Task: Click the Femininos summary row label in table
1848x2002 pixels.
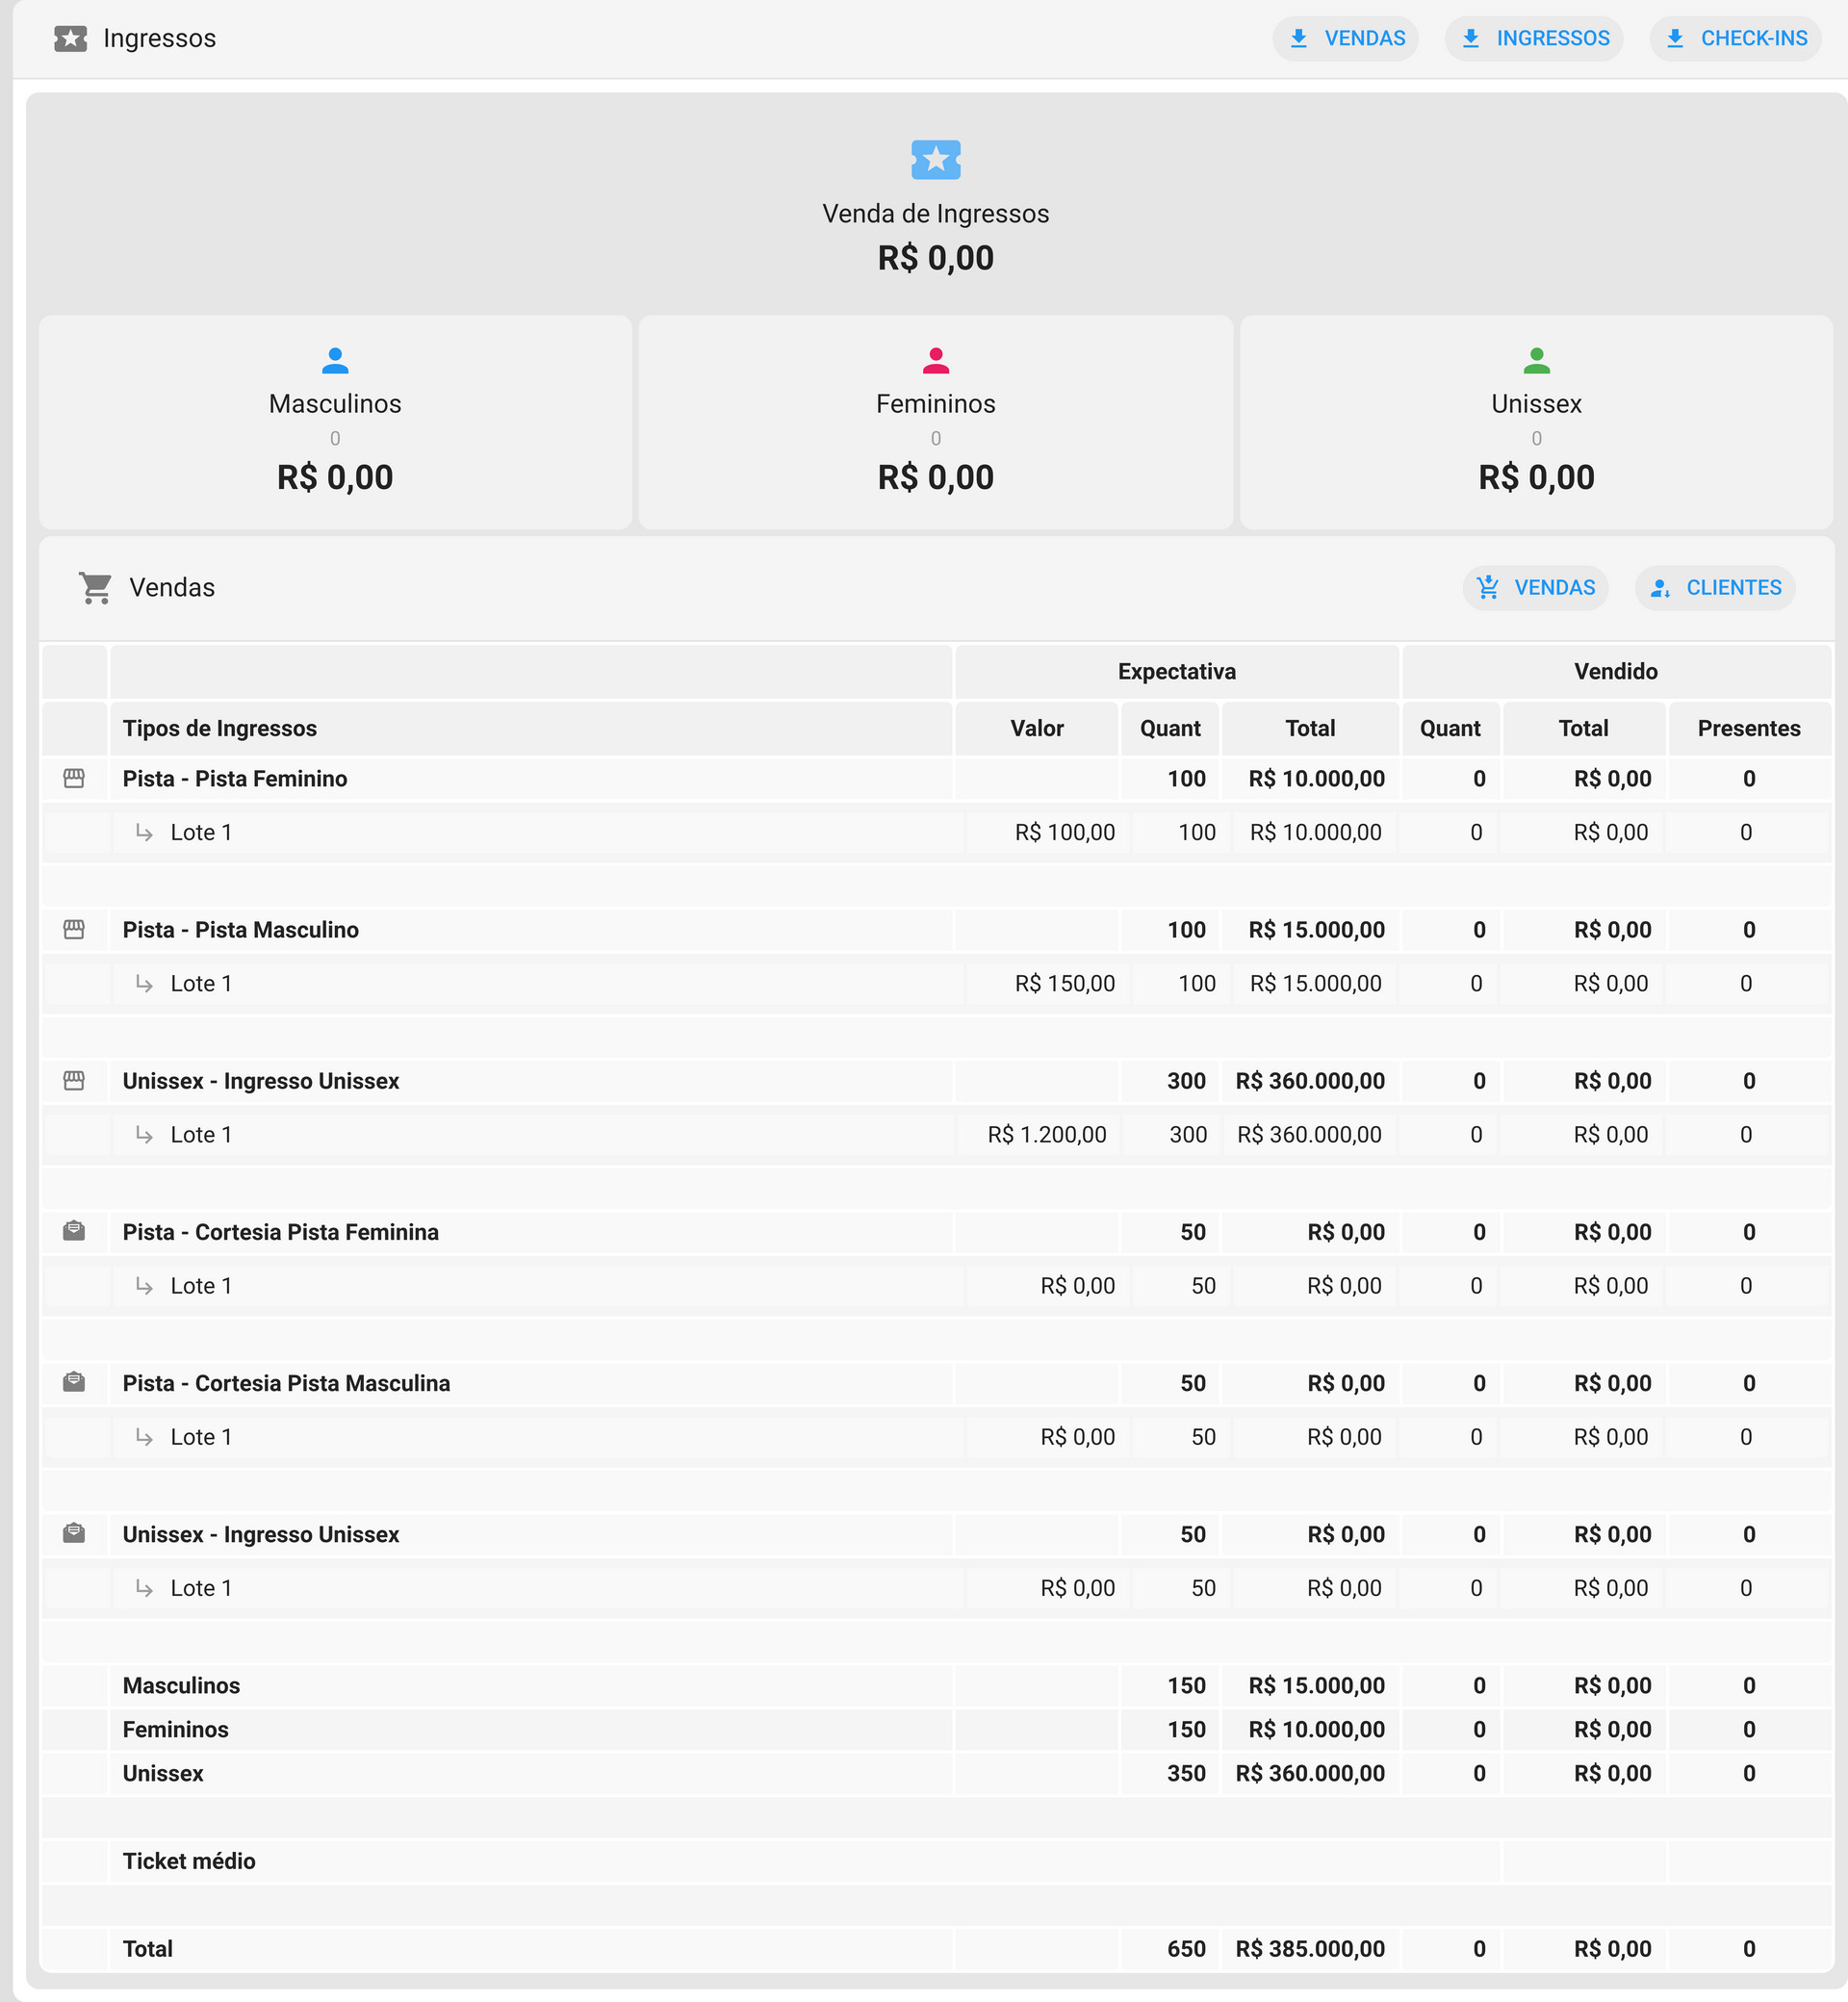Action: click(x=175, y=1729)
